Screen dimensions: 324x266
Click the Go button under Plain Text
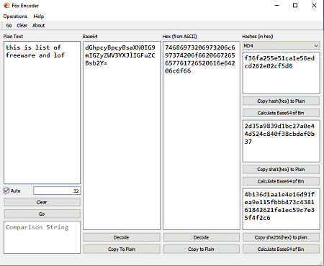(x=42, y=214)
